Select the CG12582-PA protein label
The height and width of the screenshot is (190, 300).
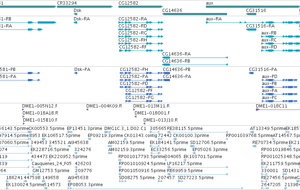(x=134, y=77)
